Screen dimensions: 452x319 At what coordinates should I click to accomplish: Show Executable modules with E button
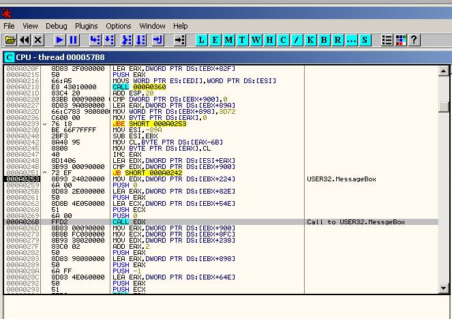pos(215,41)
